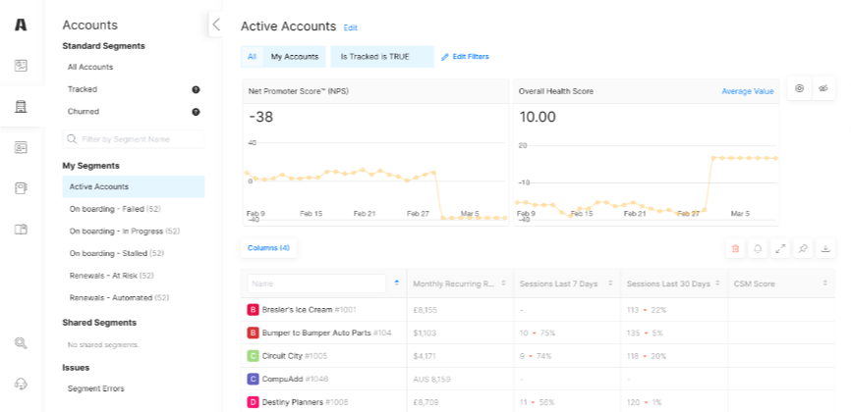Open the Churned segment
The width and height of the screenshot is (851, 412).
coord(84,112)
